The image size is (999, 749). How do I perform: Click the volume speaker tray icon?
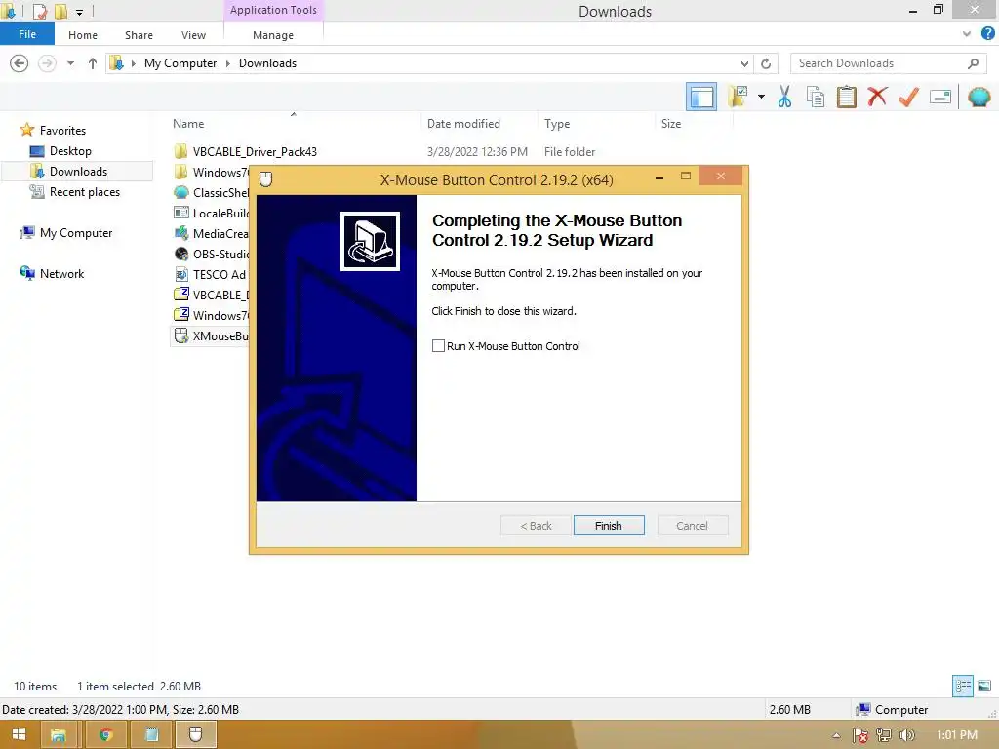[x=906, y=735]
